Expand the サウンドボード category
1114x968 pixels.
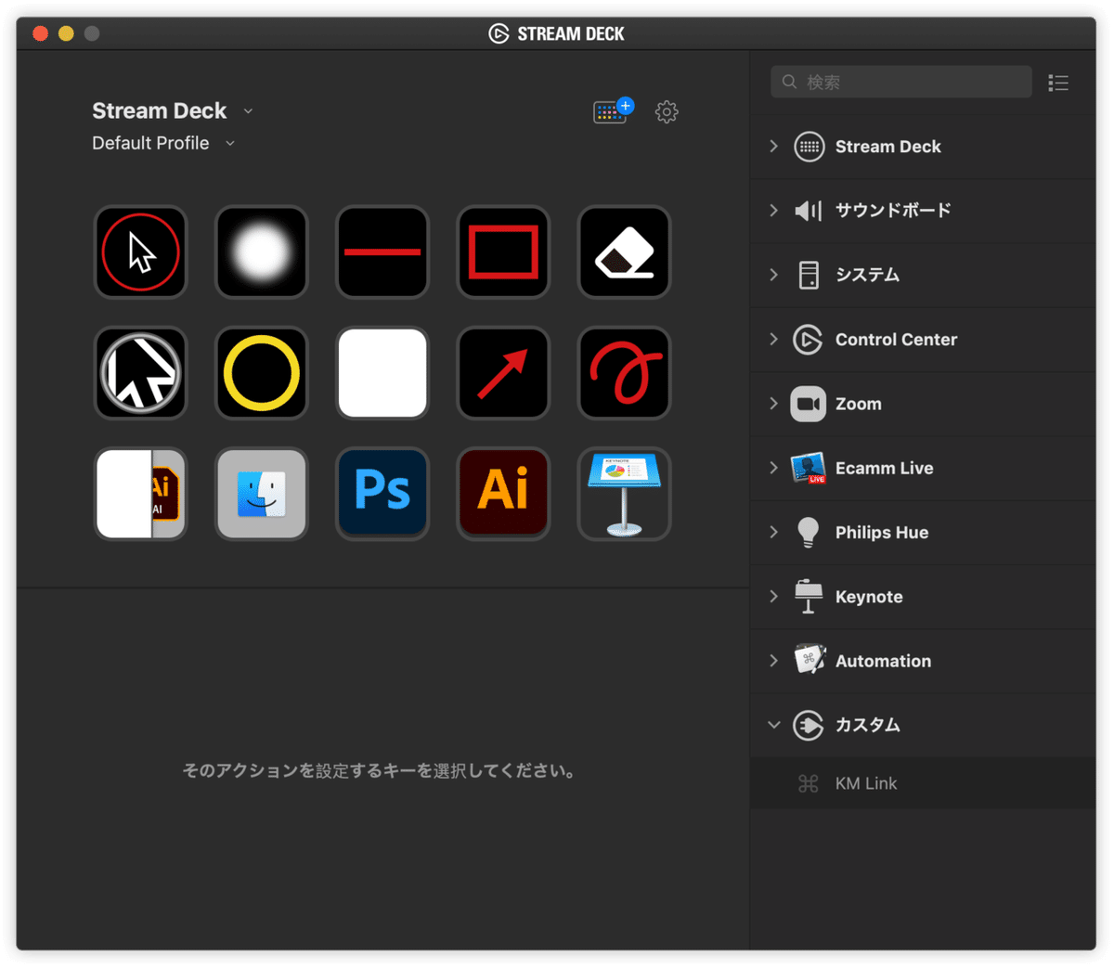[773, 211]
